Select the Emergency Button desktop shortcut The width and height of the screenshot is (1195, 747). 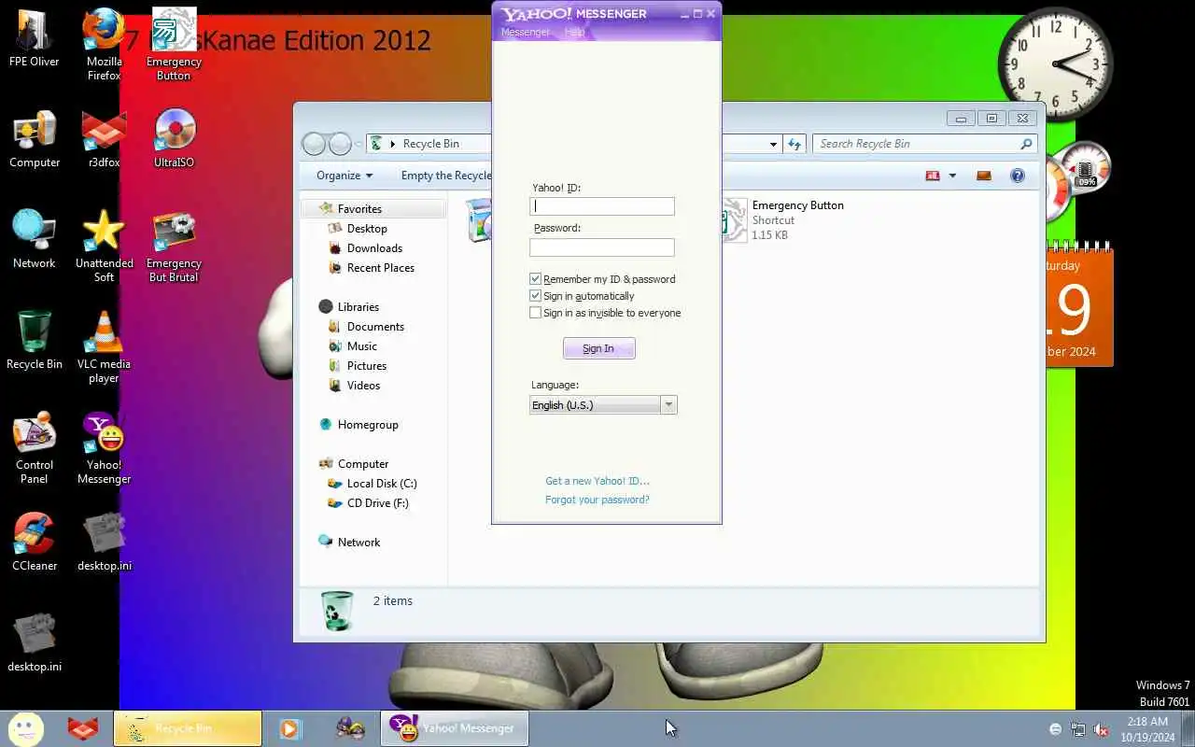174,44
